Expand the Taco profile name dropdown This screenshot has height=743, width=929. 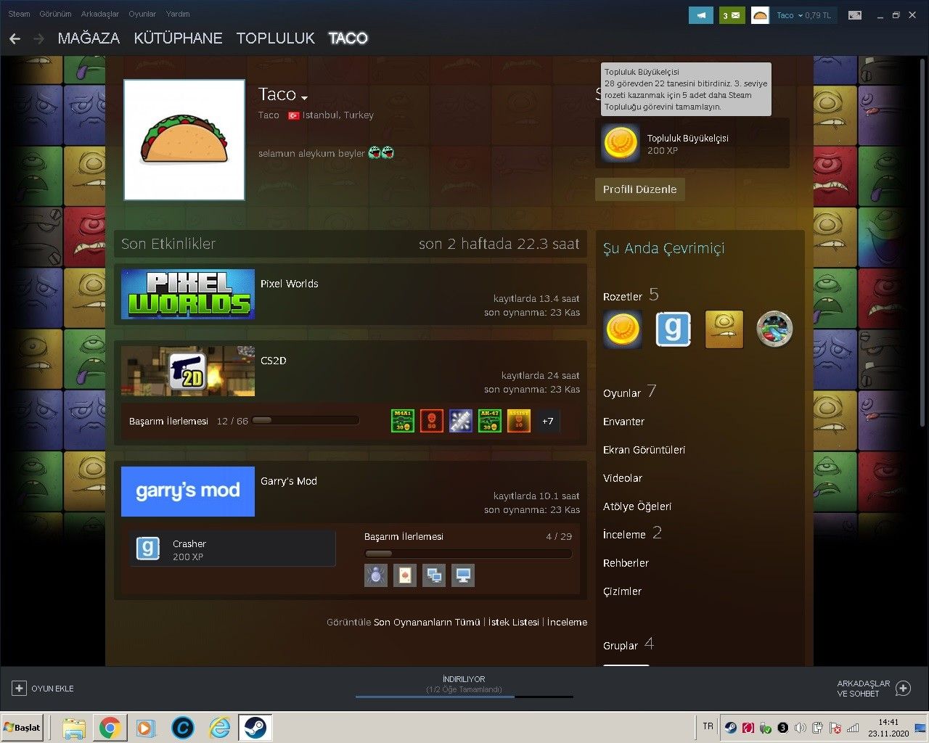point(305,98)
